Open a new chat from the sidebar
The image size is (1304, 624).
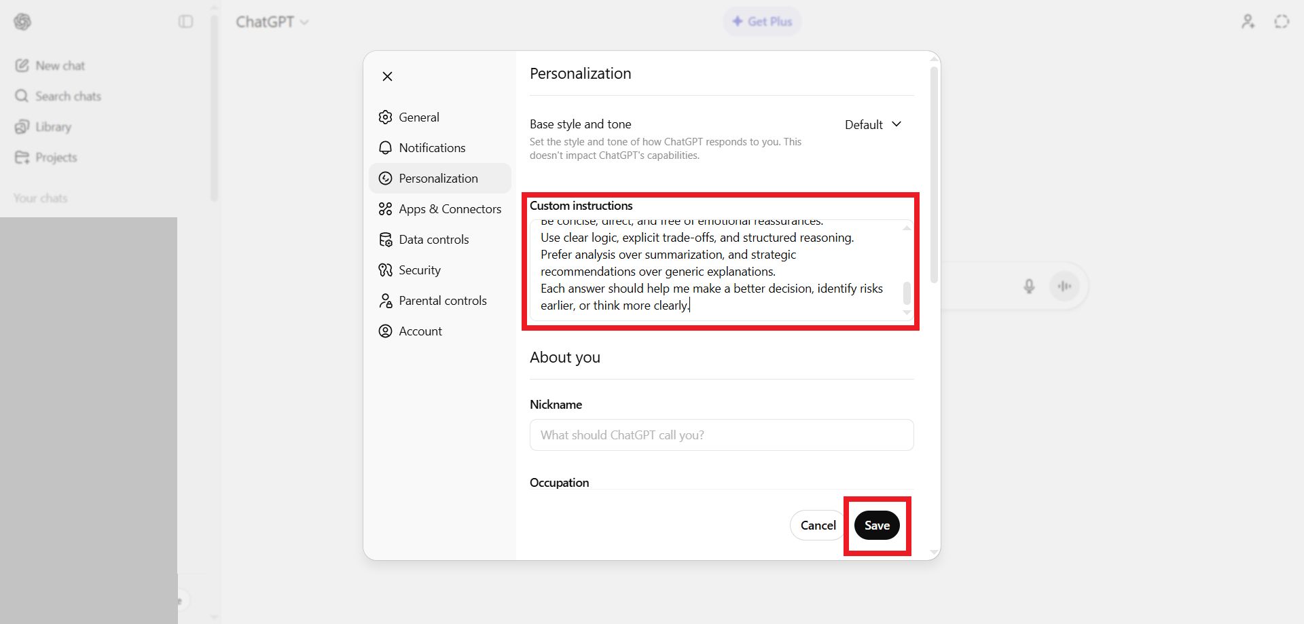click(60, 65)
